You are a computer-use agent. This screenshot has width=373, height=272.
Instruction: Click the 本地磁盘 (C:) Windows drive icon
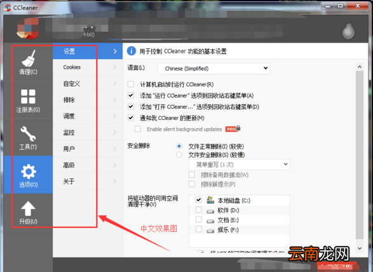click(210, 200)
